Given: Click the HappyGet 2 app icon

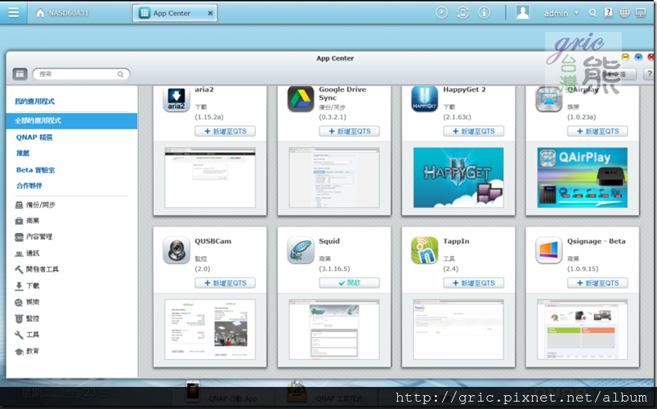Looking at the screenshot, I should [x=424, y=99].
